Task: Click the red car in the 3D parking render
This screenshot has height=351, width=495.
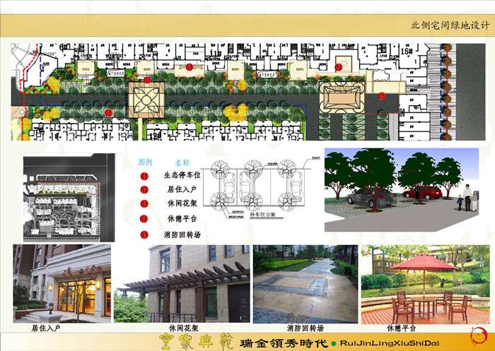Action: click(422, 192)
